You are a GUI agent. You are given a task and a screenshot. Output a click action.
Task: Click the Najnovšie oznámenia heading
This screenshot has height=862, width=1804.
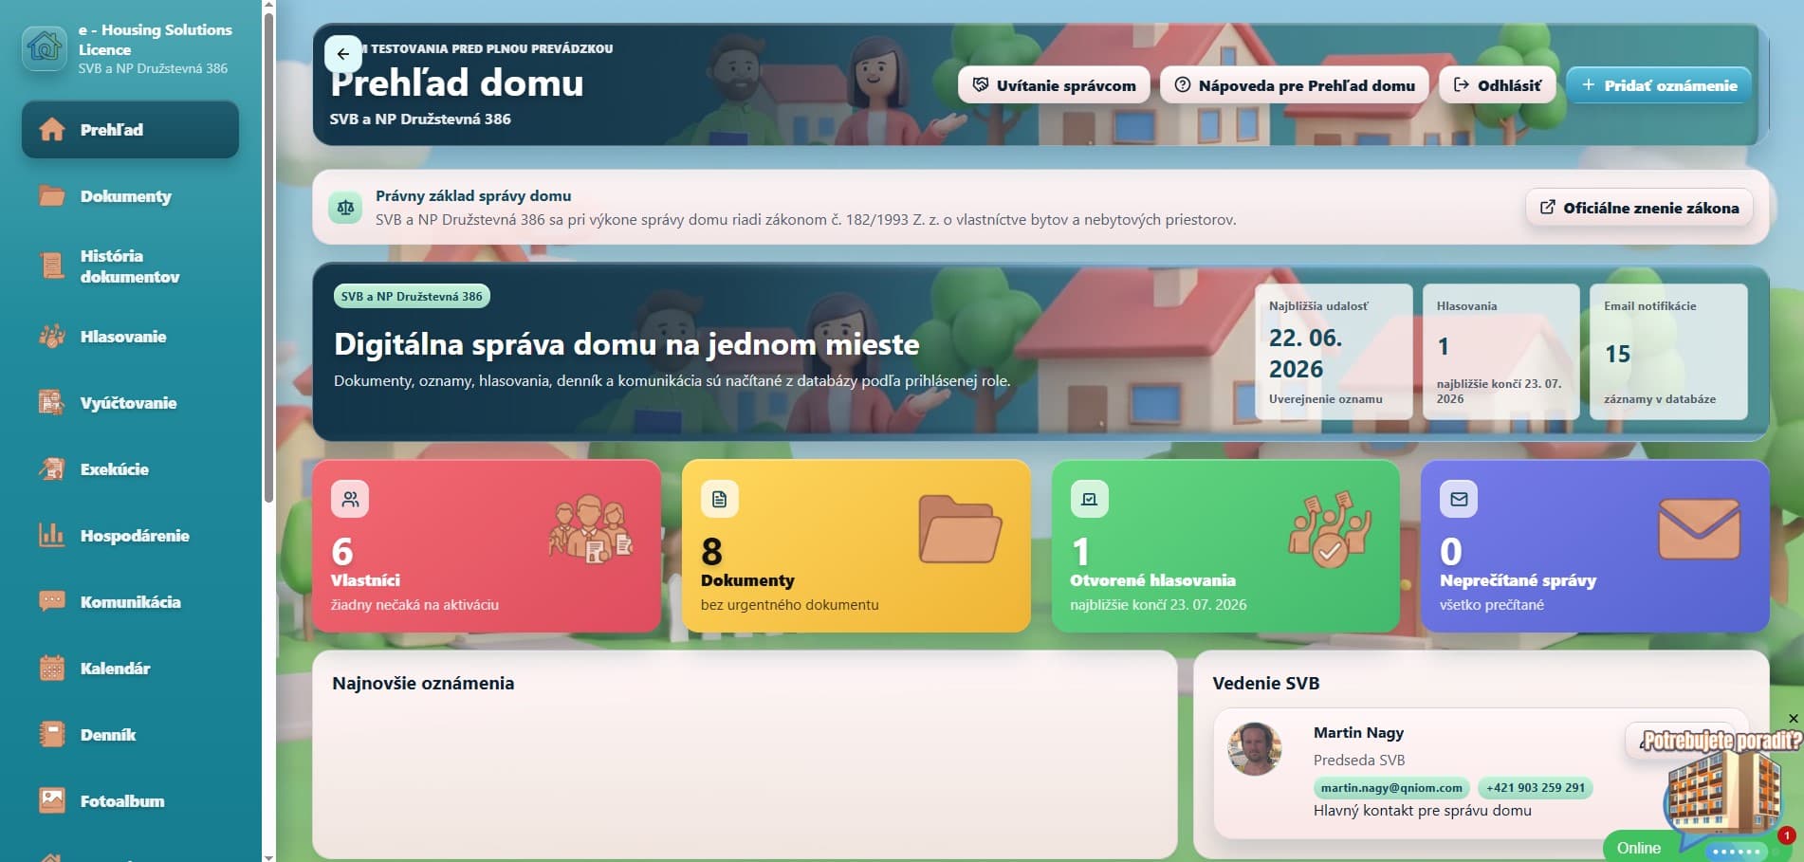pos(423,684)
